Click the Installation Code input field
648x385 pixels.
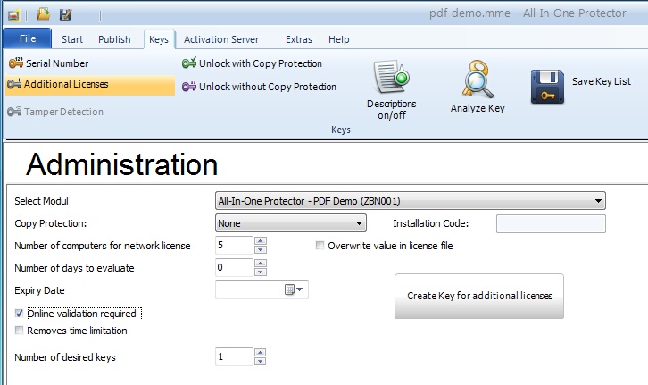pos(550,223)
